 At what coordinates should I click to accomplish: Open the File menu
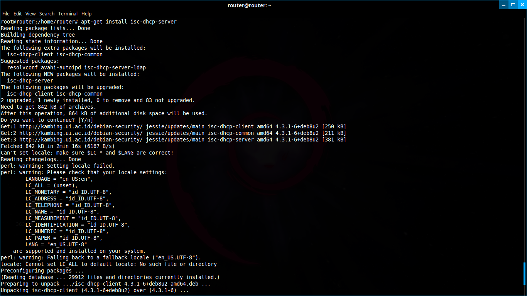pyautogui.click(x=6, y=13)
